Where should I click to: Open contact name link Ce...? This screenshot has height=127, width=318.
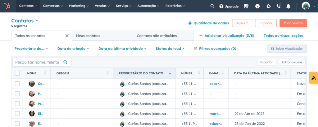(x=41, y=84)
